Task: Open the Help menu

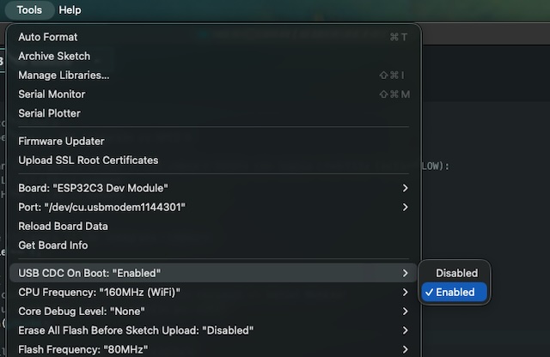Action: click(70, 10)
